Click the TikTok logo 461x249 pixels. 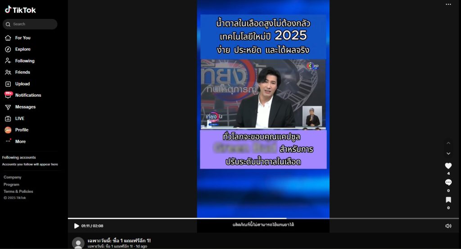20,10
